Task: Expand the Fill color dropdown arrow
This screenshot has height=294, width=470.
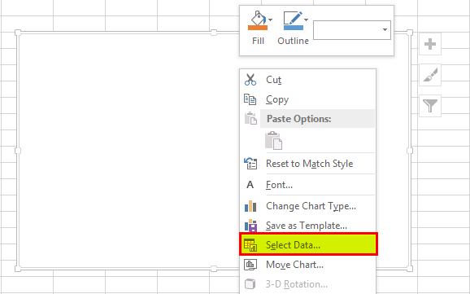Action: pos(270,20)
